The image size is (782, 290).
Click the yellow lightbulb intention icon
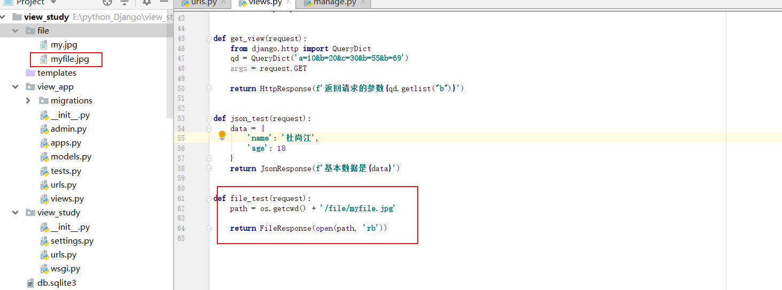point(222,136)
